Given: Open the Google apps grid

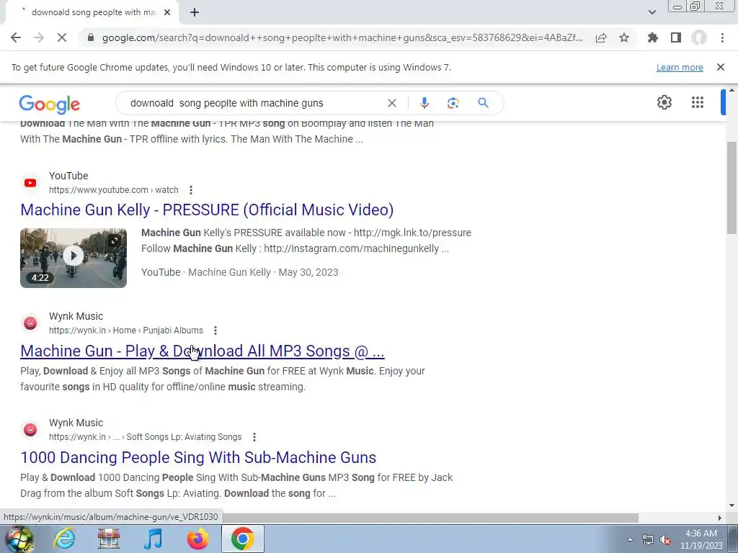Looking at the screenshot, I should pyautogui.click(x=698, y=102).
